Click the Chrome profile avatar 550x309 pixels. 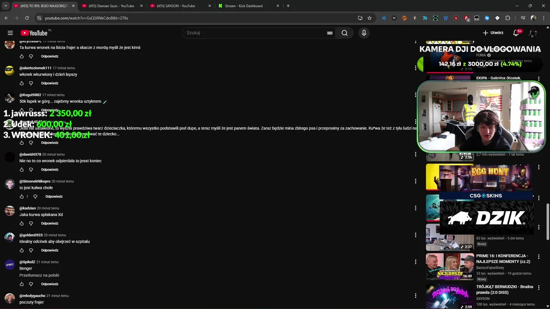click(533, 18)
